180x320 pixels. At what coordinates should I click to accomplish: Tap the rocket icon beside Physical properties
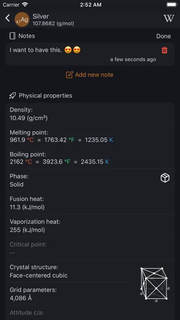pyautogui.click(x=13, y=96)
